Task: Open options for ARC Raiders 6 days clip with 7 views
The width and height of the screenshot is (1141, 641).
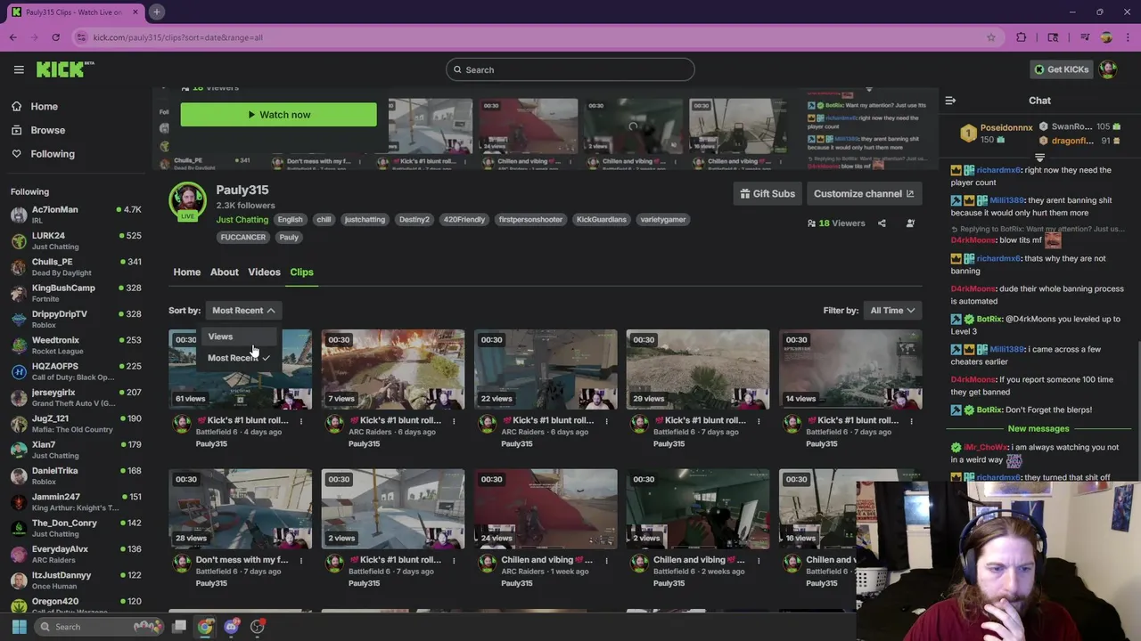Action: (454, 421)
